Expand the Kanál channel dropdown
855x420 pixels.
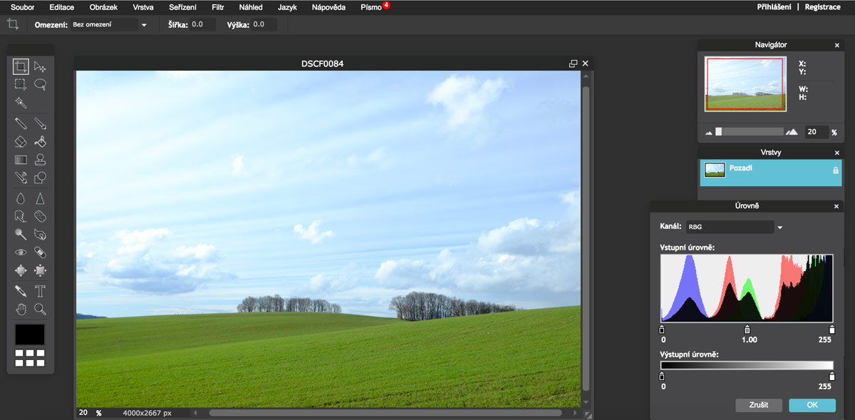tap(779, 227)
